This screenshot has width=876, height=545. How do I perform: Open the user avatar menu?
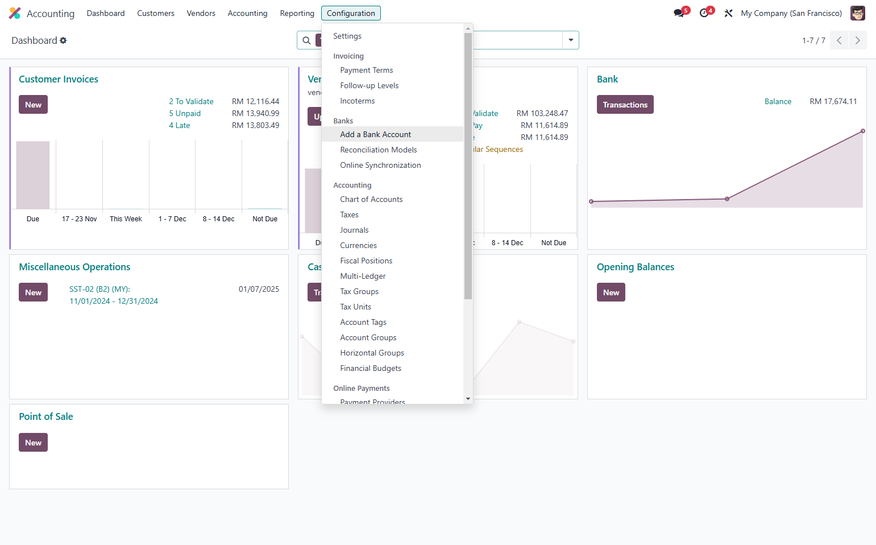pyautogui.click(x=857, y=13)
